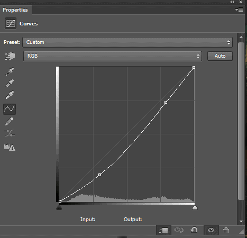This screenshot has height=238, width=247.
Task: Open the Properties panel flyout menu
Action: (239, 10)
